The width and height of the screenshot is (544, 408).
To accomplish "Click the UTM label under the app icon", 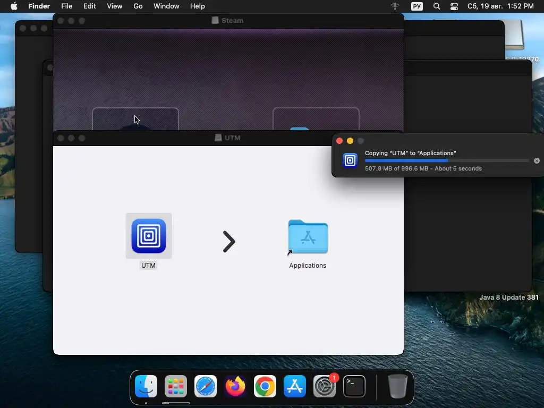I will pyautogui.click(x=149, y=266).
